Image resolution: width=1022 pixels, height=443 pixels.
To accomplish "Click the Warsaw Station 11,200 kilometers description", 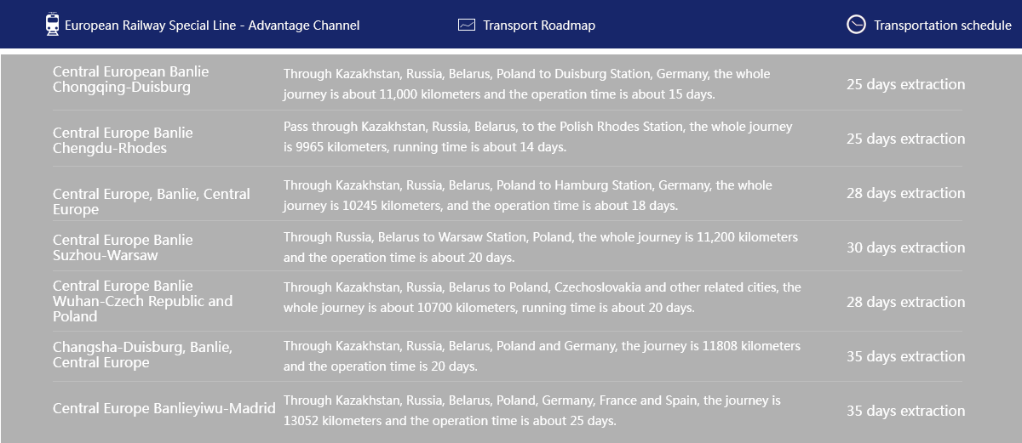I will 541,247.
